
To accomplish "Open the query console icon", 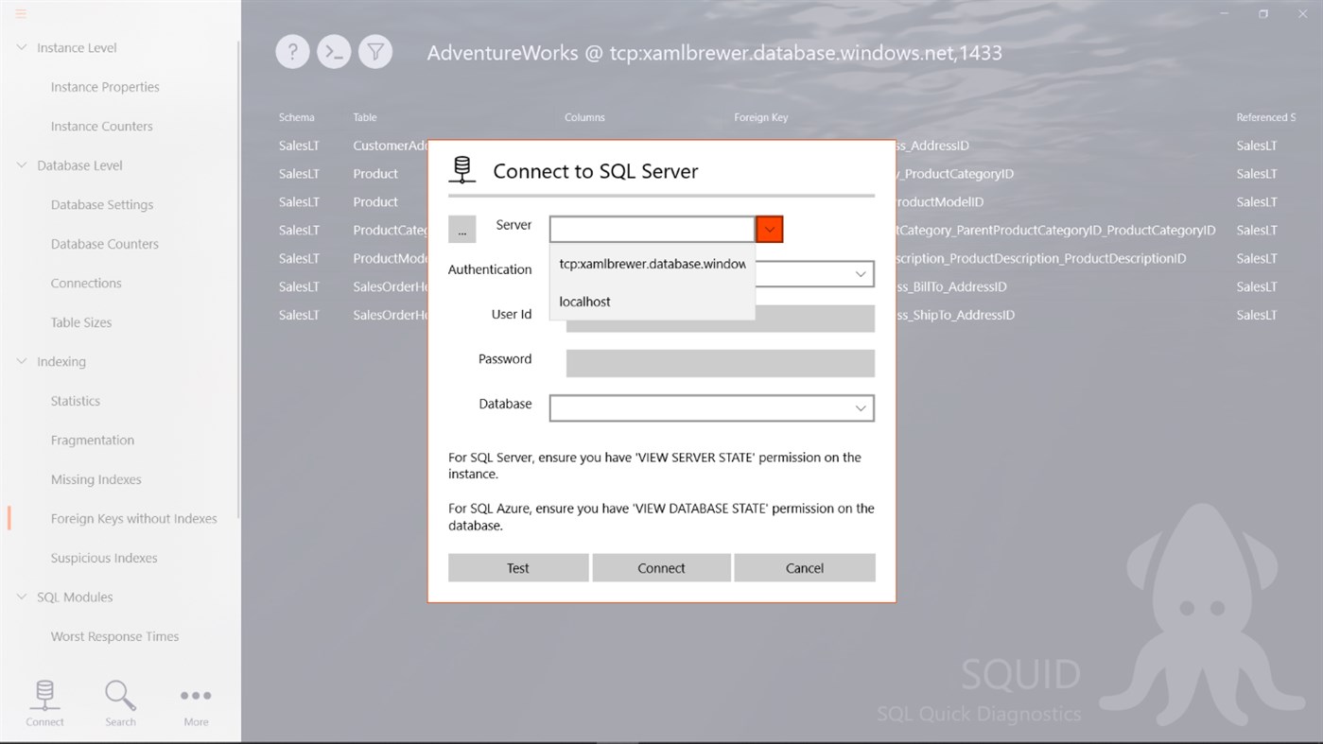I will click(334, 52).
